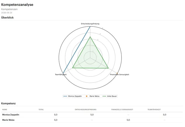The width and height of the screenshot is (185, 127).
Task: Click the orange Marie Weiss data point on chart
Action: (x=117, y=73)
